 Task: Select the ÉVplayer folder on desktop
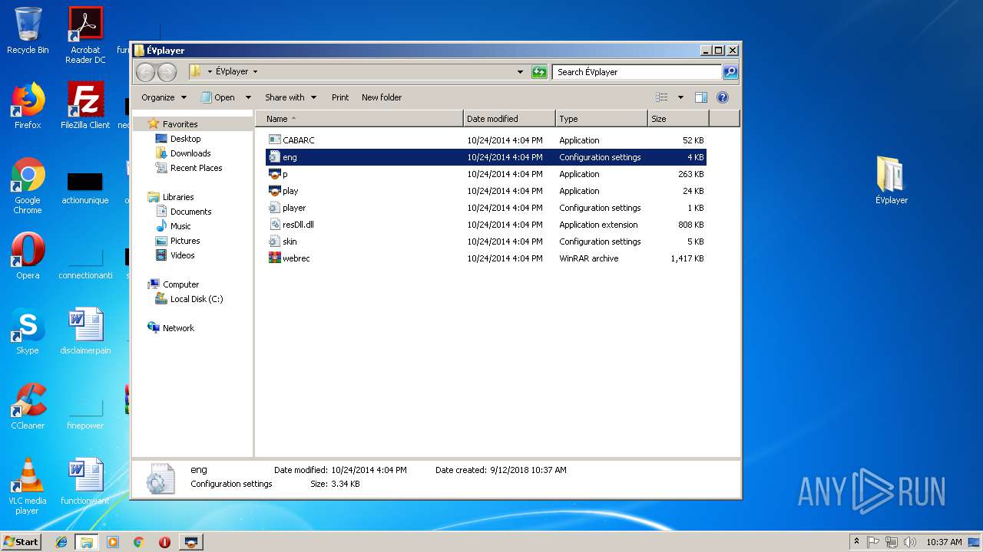891,181
